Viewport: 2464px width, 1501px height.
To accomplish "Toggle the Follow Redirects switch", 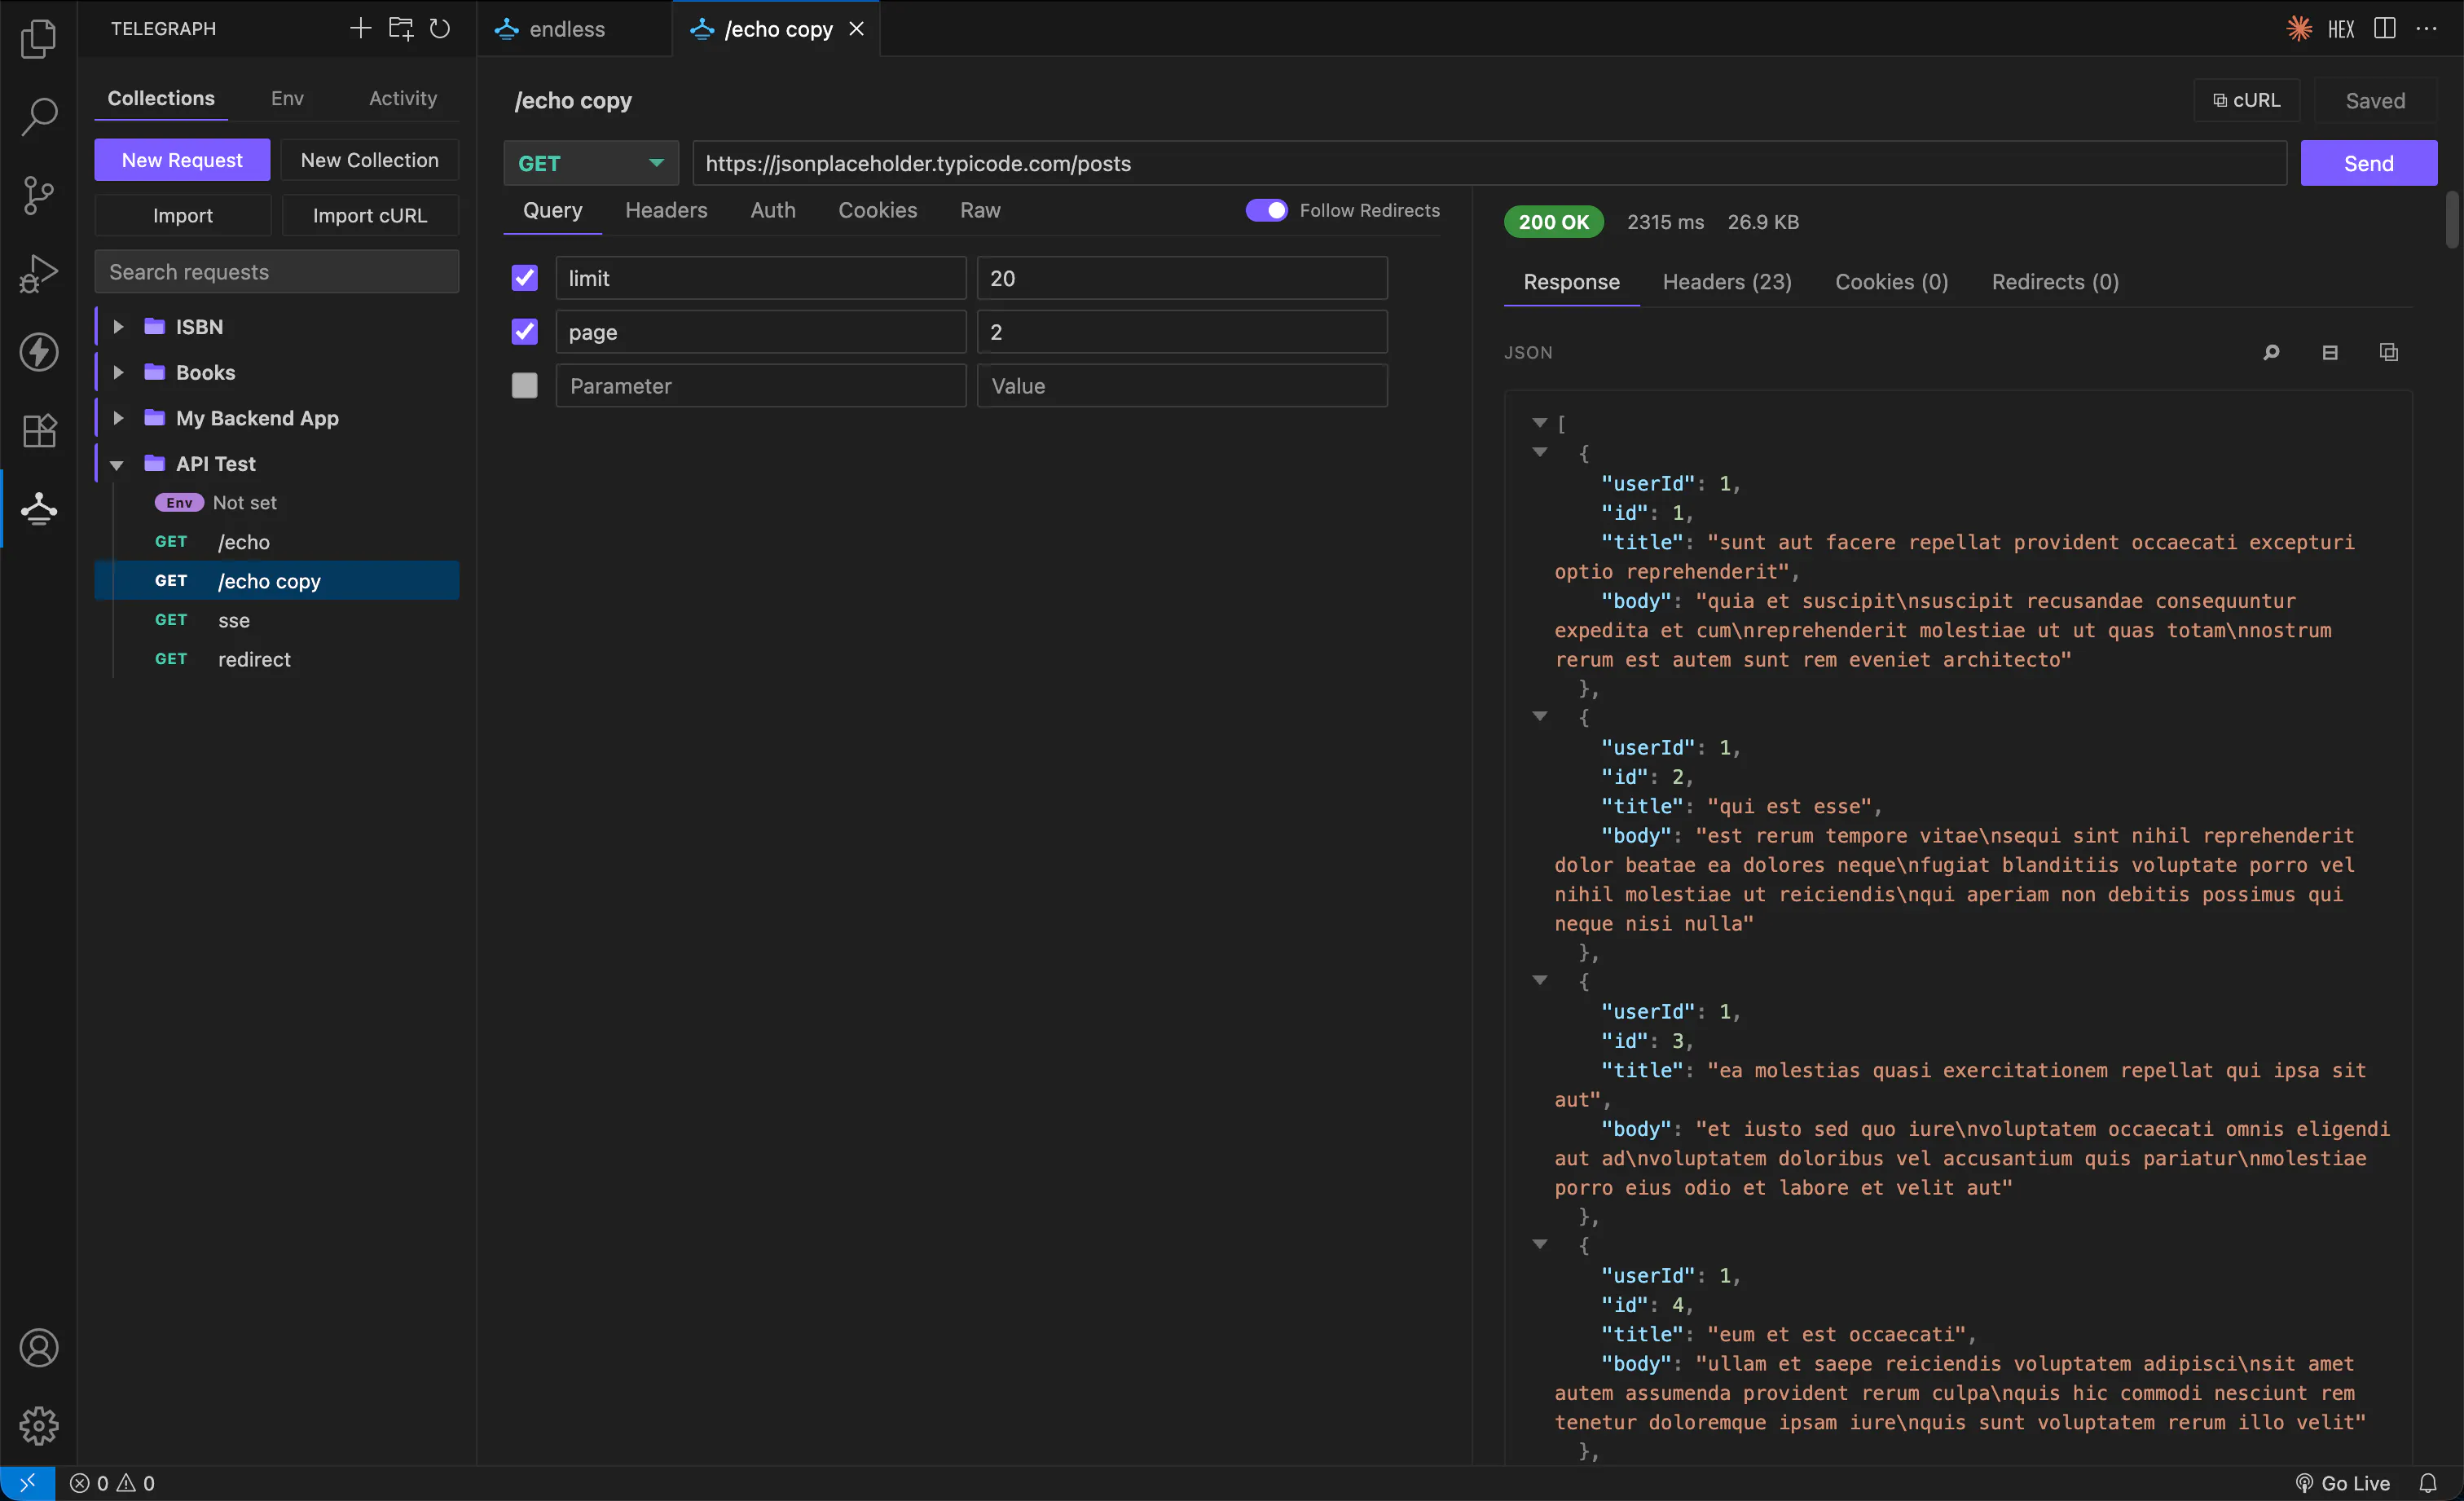I will [1266, 210].
